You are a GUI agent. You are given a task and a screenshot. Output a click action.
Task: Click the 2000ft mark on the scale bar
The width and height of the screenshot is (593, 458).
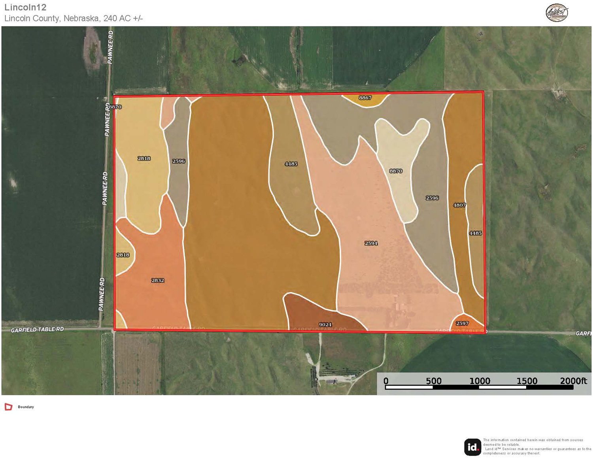pyautogui.click(x=573, y=381)
